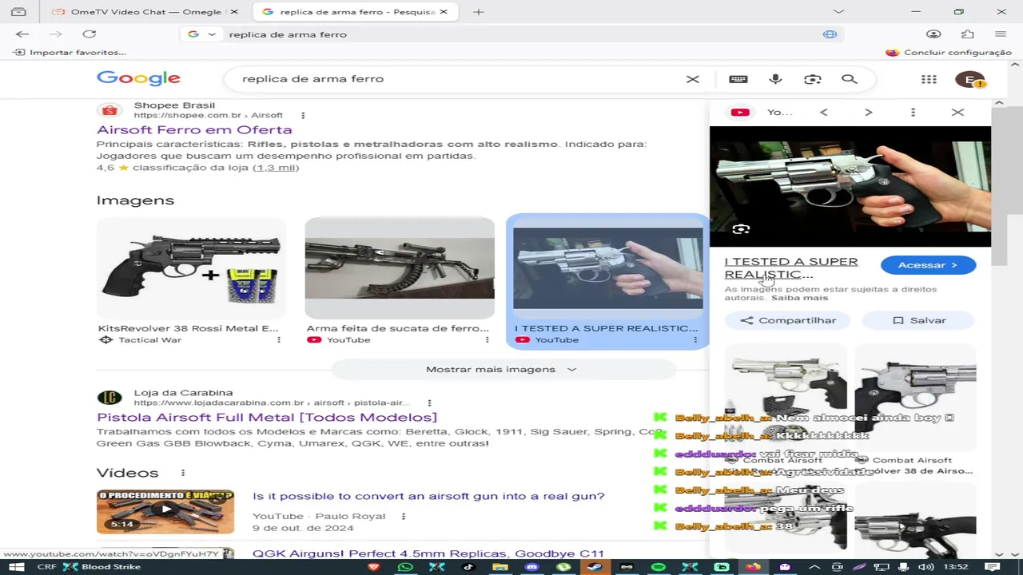
Task: Open the Tactical War image options menu
Action: pos(279,339)
